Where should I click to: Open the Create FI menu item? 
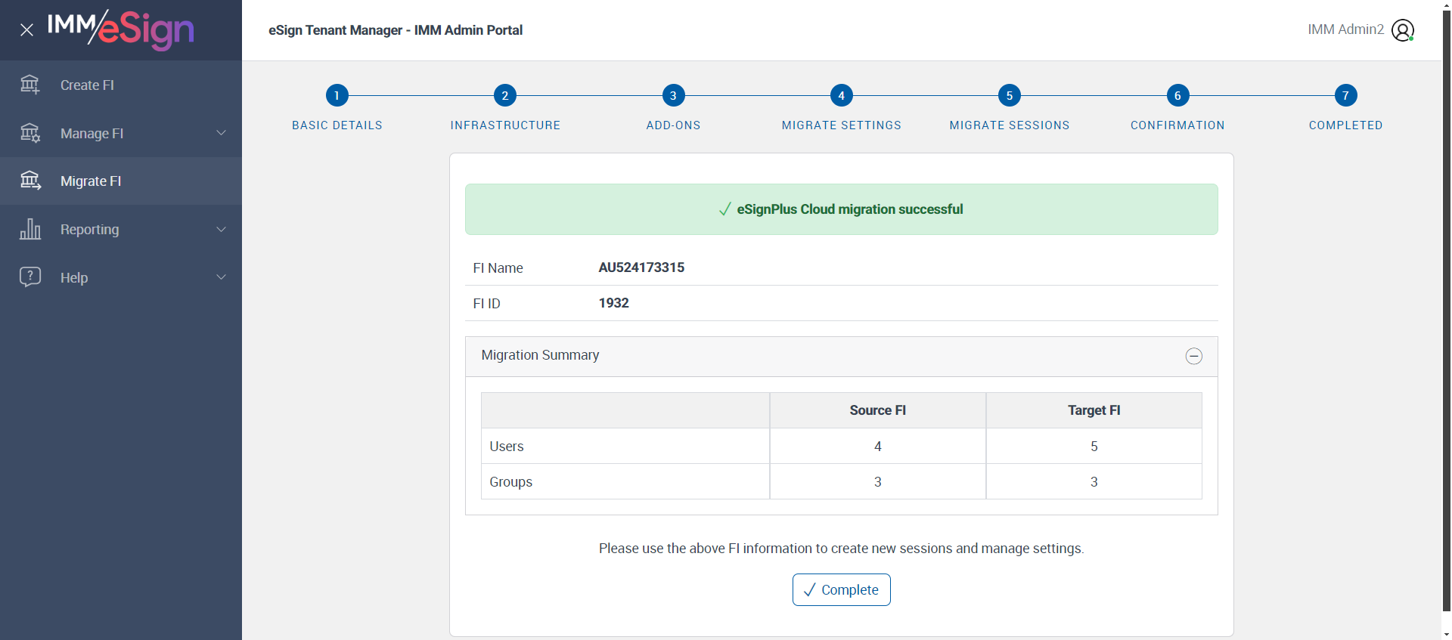click(x=87, y=85)
